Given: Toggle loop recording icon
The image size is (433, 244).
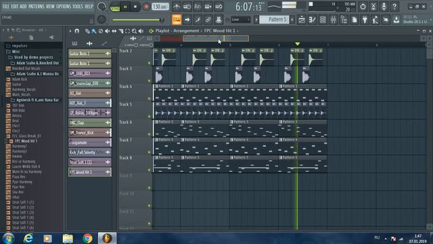Looking at the screenshot, I should [x=219, y=6].
